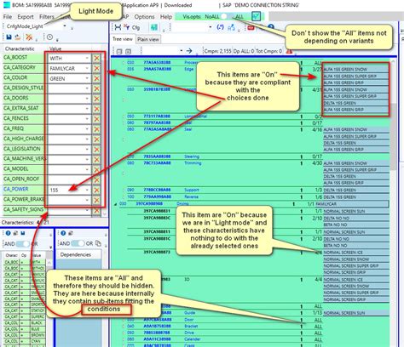Open the CA_COLOR value dropdown
Viewport: 404px width, 347px height.
pos(87,78)
